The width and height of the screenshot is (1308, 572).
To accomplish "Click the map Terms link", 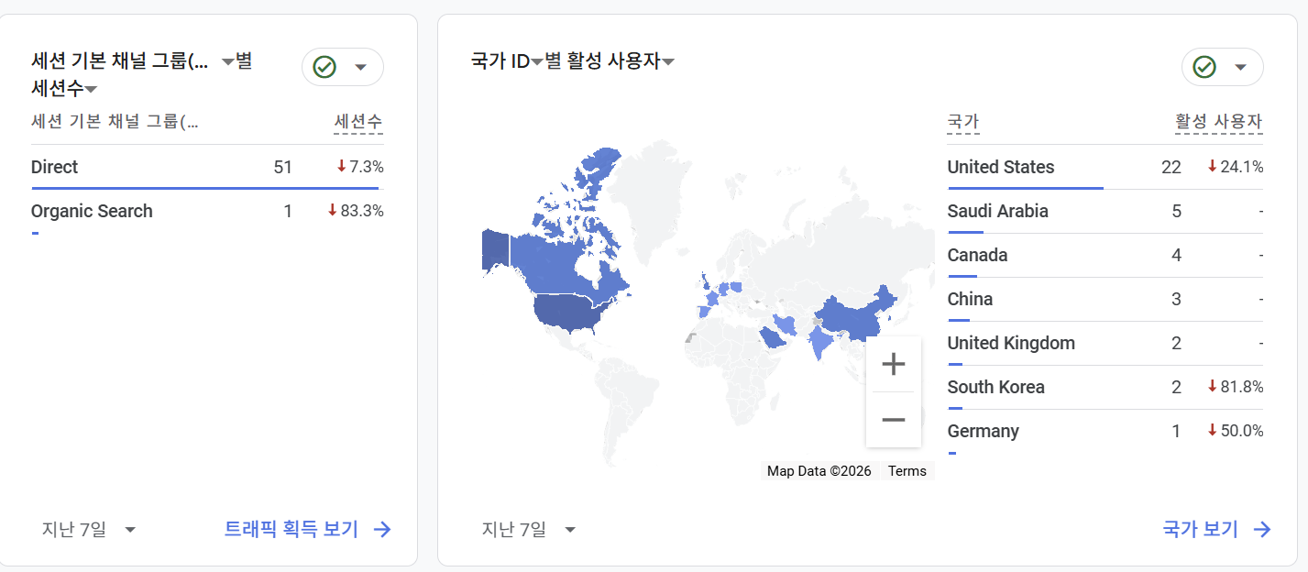I will 907,471.
